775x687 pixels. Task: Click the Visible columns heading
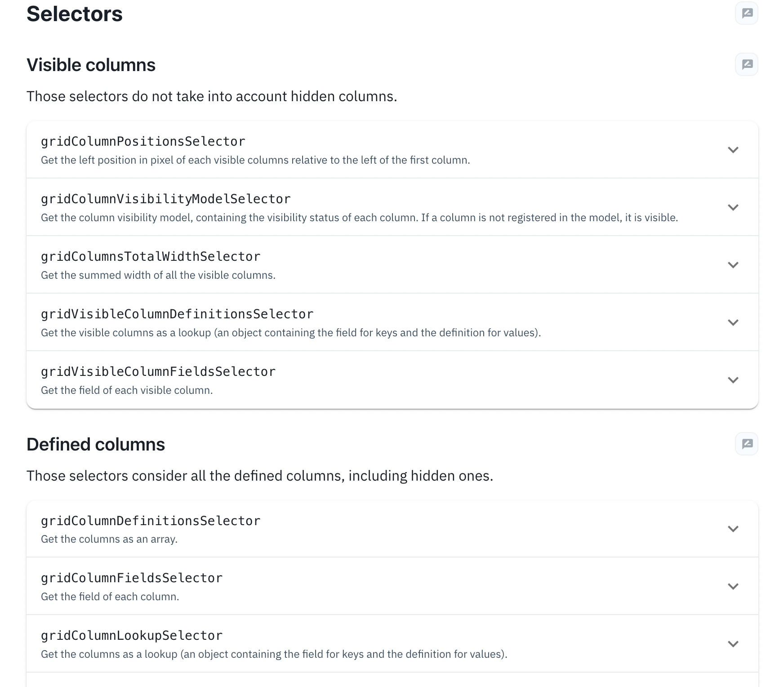coord(91,65)
